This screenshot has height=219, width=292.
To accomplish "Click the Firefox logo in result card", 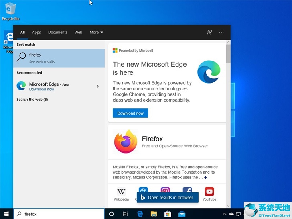I will coord(126,141).
